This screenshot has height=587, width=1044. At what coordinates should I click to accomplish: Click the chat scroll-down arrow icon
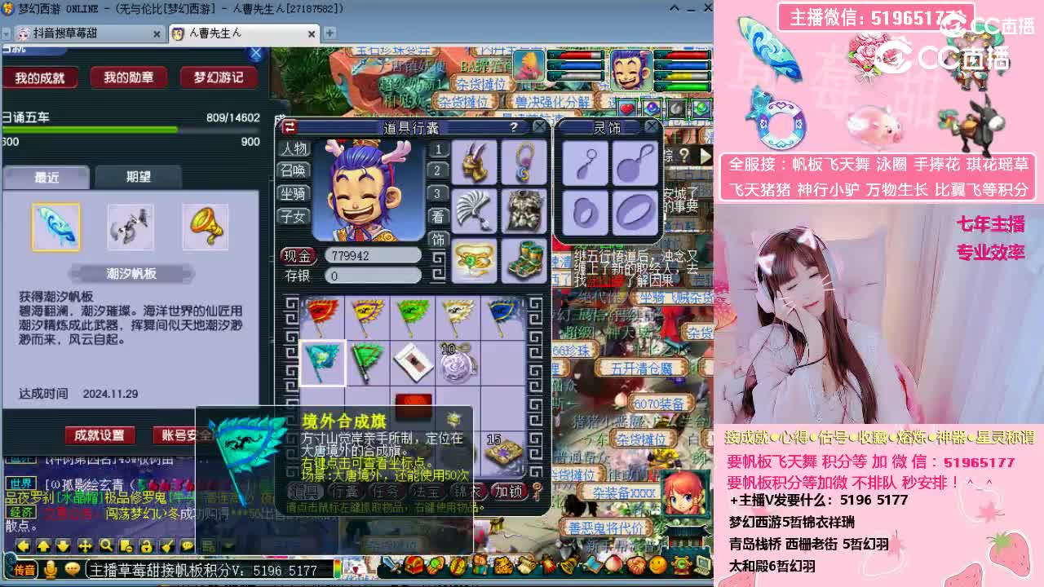pyautogui.click(x=64, y=545)
